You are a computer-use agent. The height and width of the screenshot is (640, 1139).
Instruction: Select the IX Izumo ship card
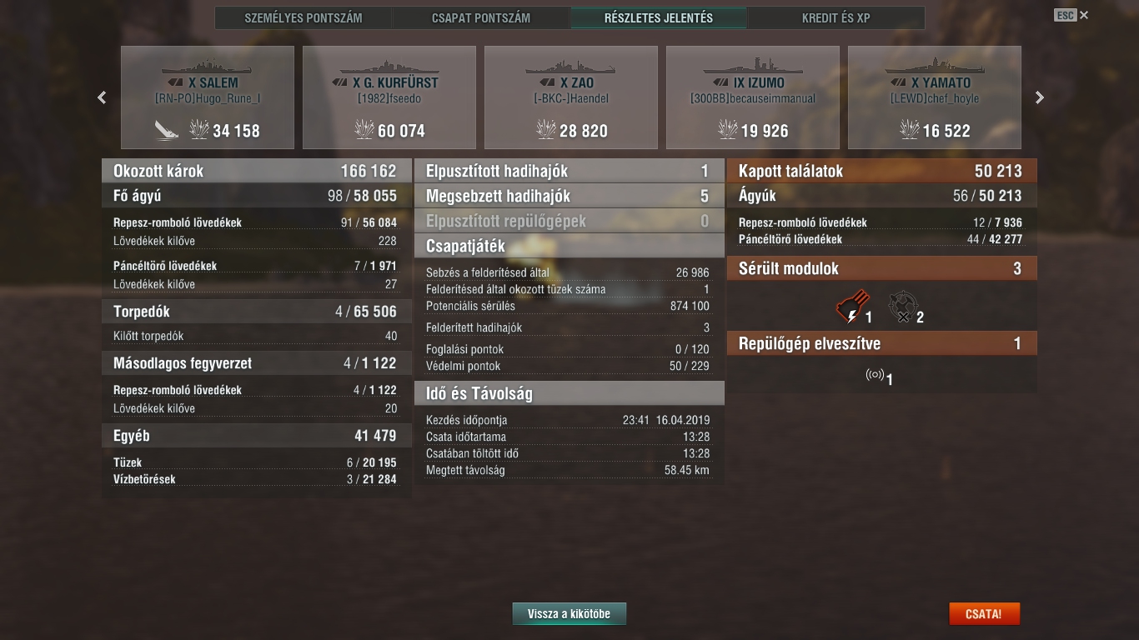pyautogui.click(x=753, y=97)
